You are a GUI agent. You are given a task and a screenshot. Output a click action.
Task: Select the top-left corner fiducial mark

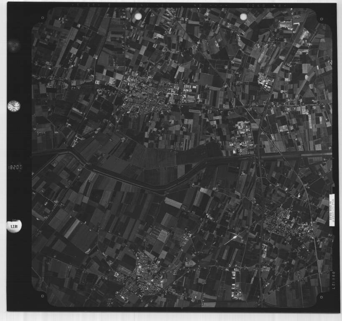coord(43,18)
